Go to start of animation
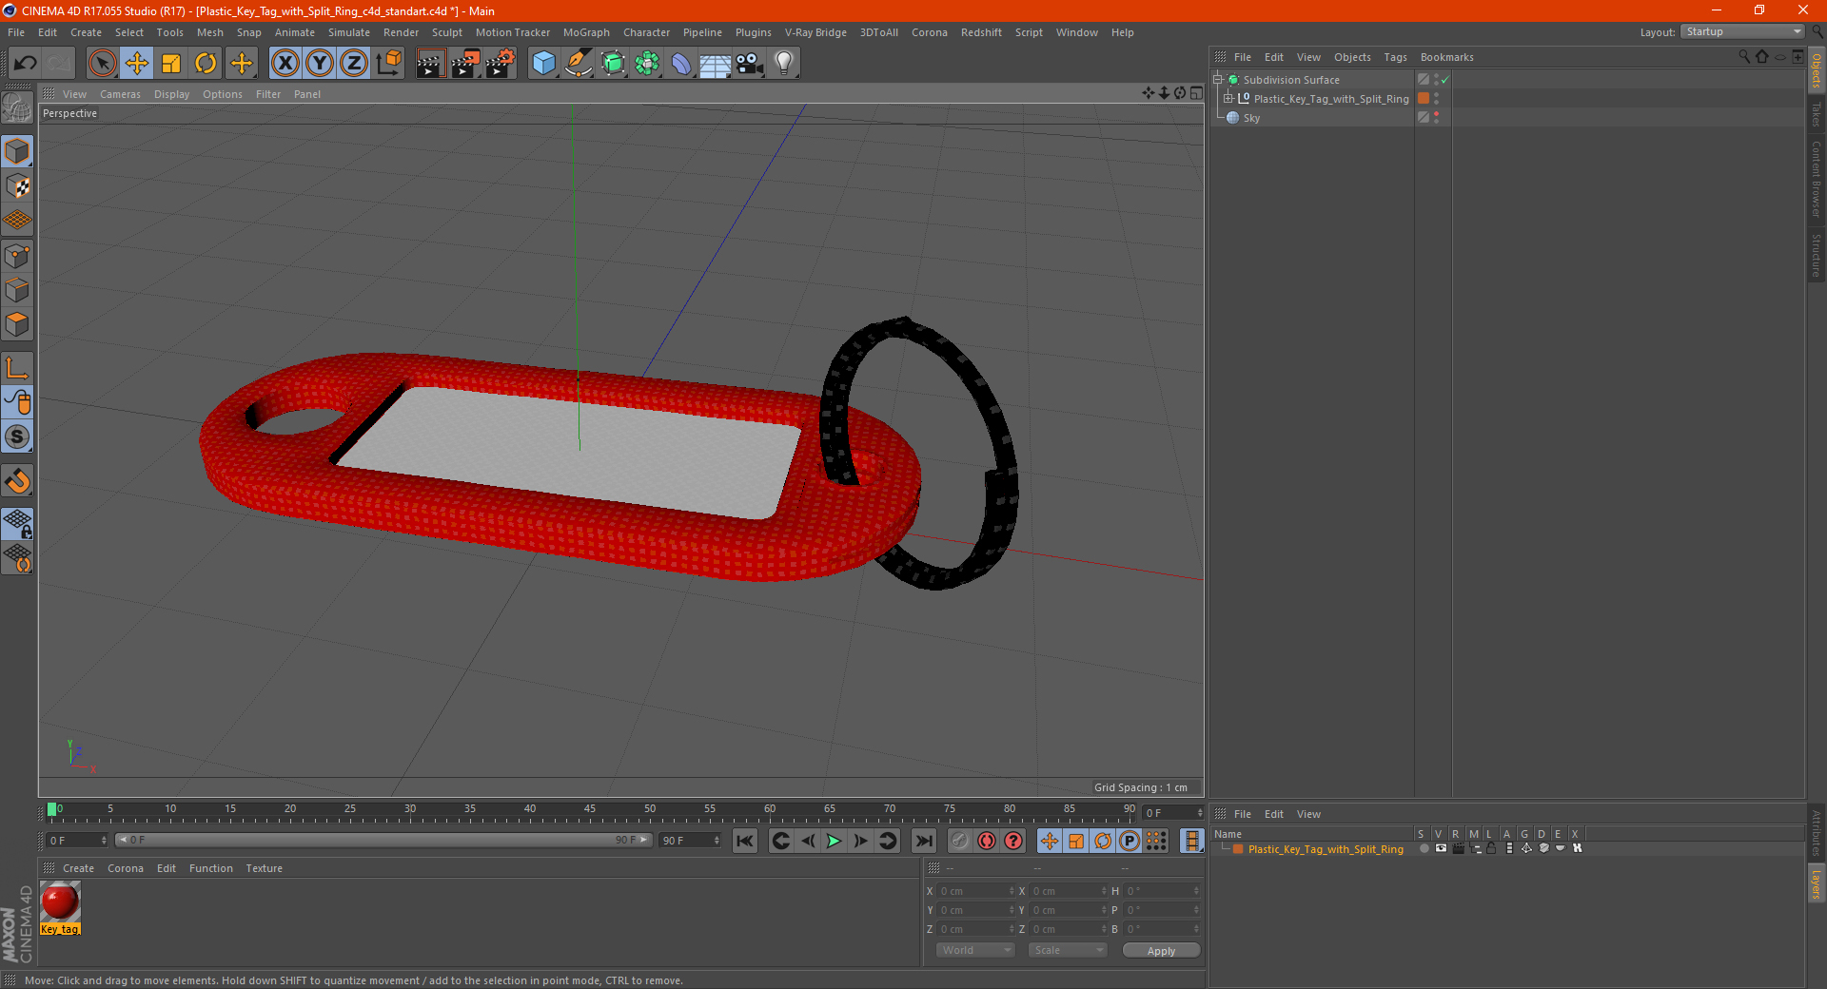The width and height of the screenshot is (1827, 989). pos(745,841)
